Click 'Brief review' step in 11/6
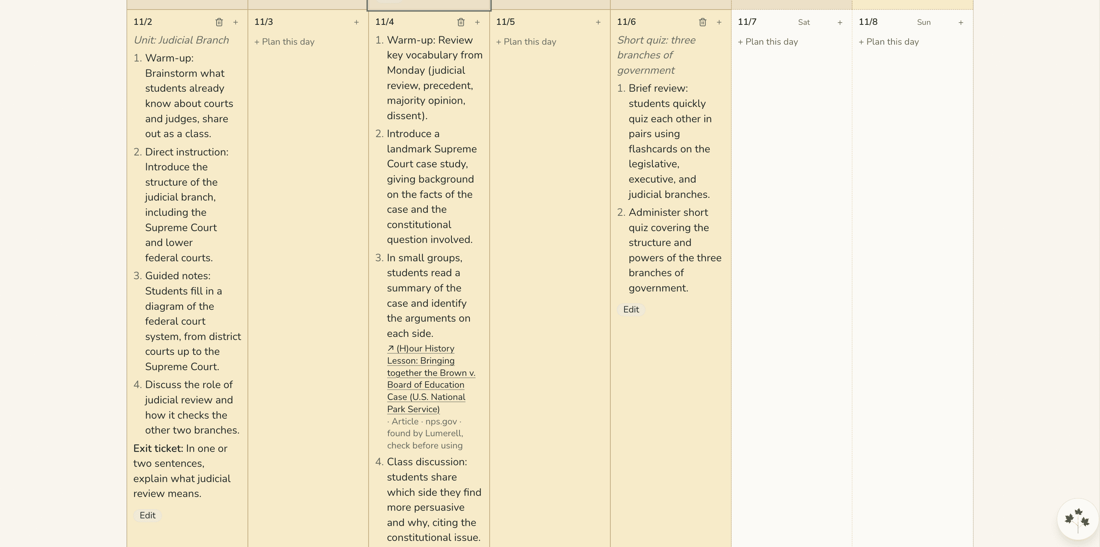This screenshot has height=547, width=1100. [670, 141]
